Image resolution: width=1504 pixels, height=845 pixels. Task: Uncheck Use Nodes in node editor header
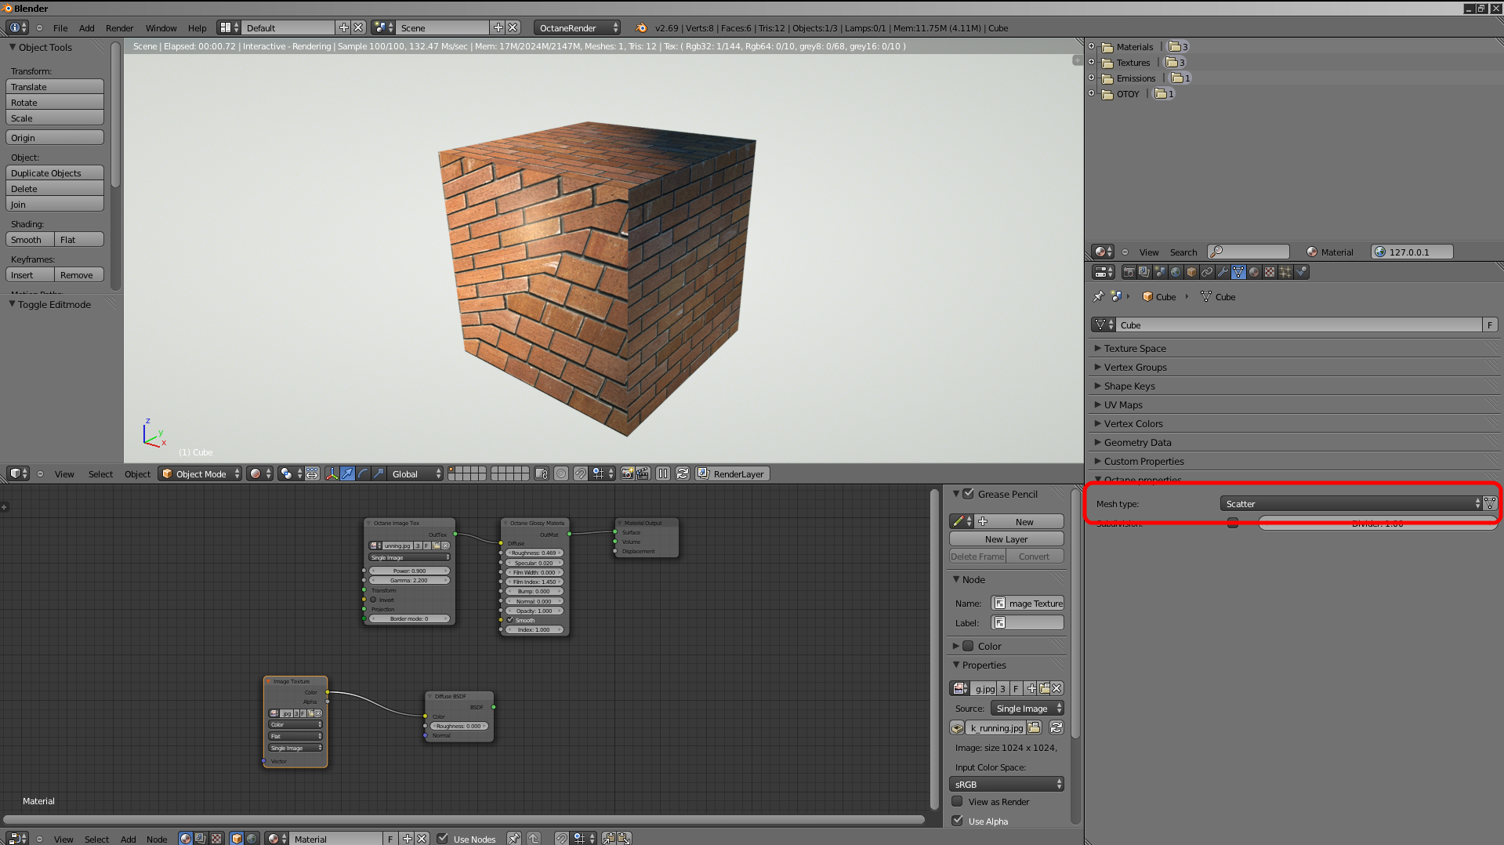(443, 839)
